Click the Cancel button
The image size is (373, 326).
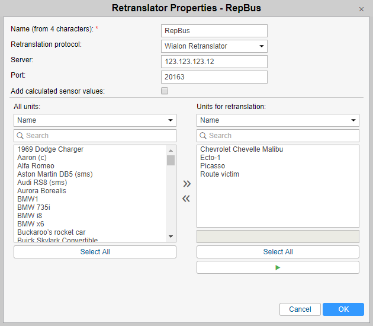300,309
